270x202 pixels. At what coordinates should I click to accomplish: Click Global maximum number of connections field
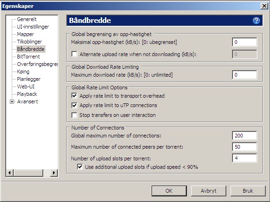(245, 136)
